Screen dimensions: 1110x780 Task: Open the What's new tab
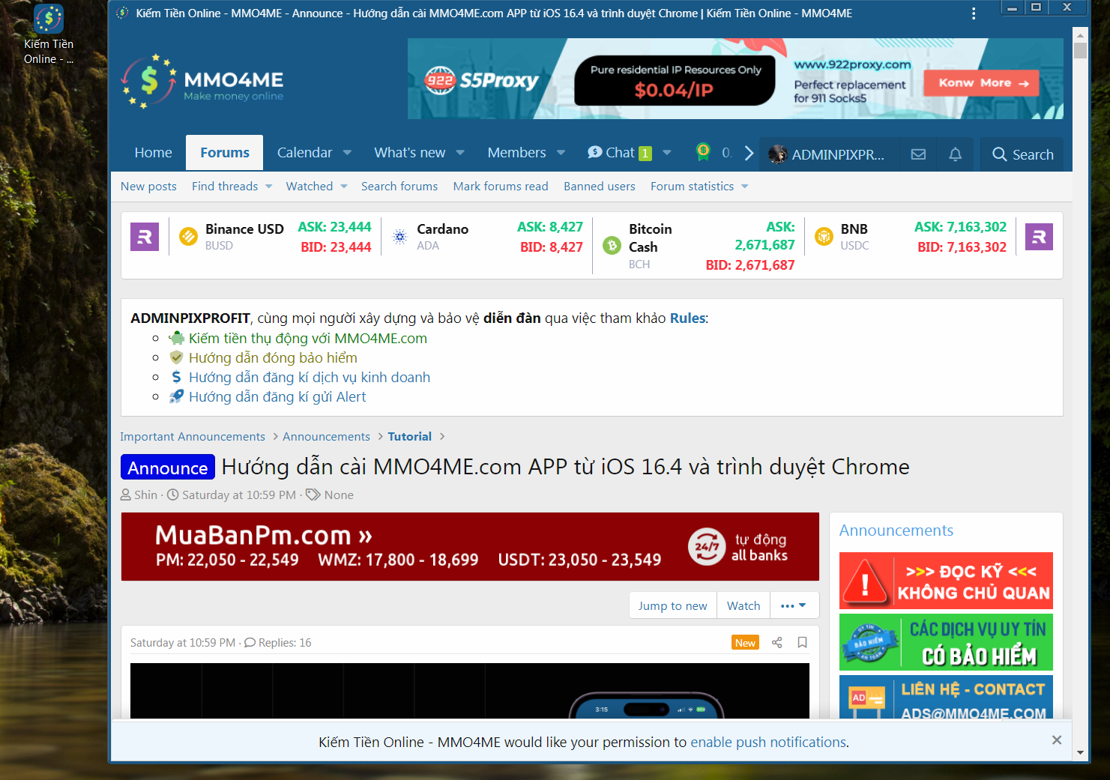410,153
